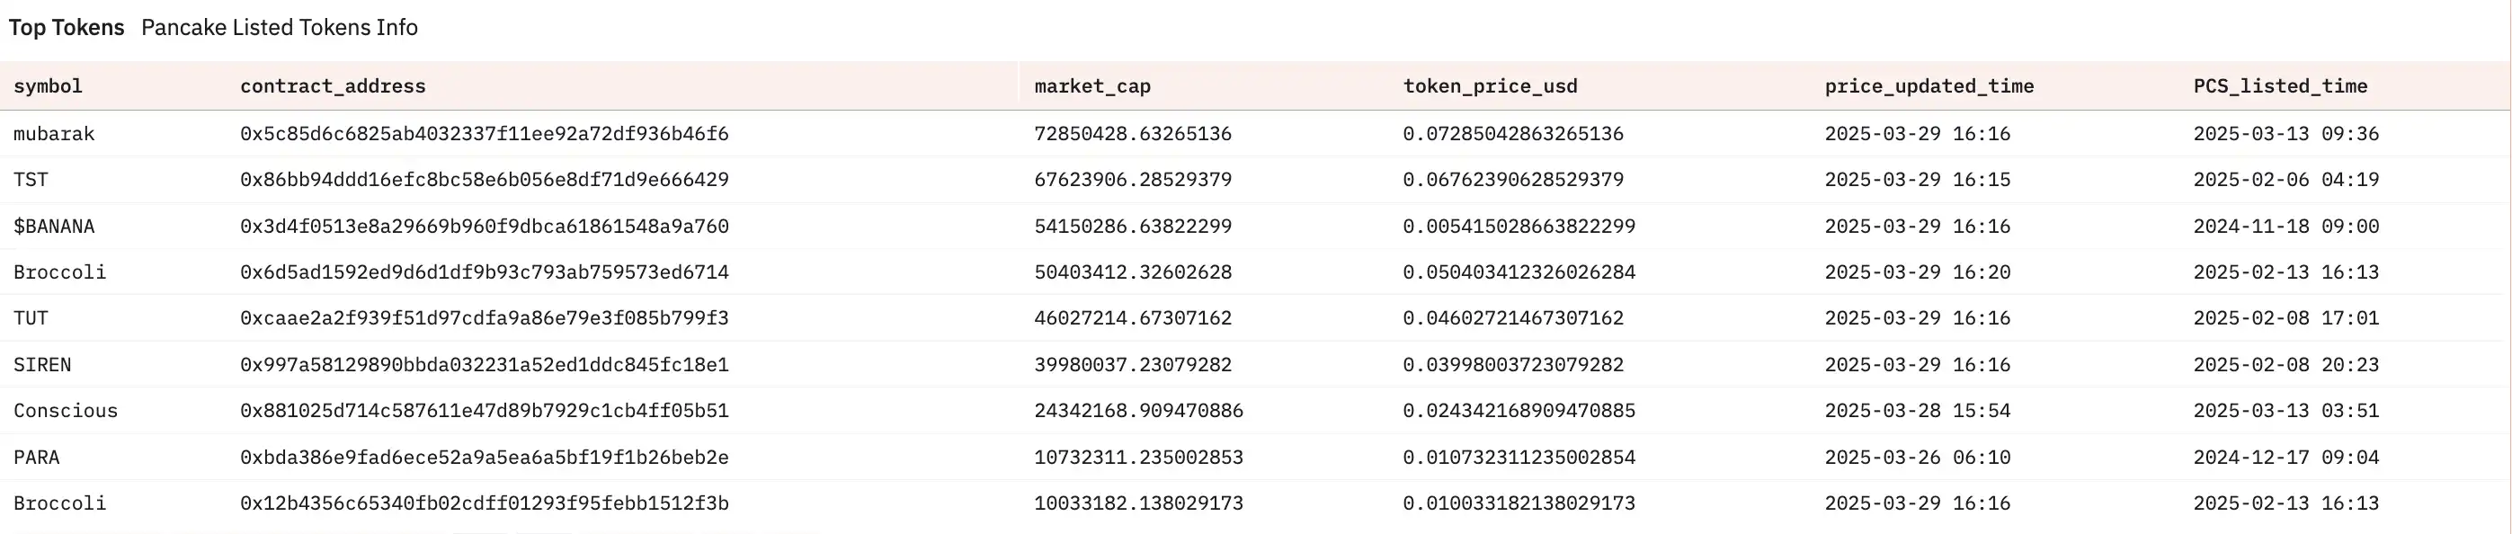Viewport: 2512px width, 534px height.
Task: Click the contract_address column header
Action: (x=333, y=85)
